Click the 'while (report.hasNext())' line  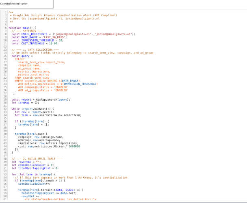31,109
